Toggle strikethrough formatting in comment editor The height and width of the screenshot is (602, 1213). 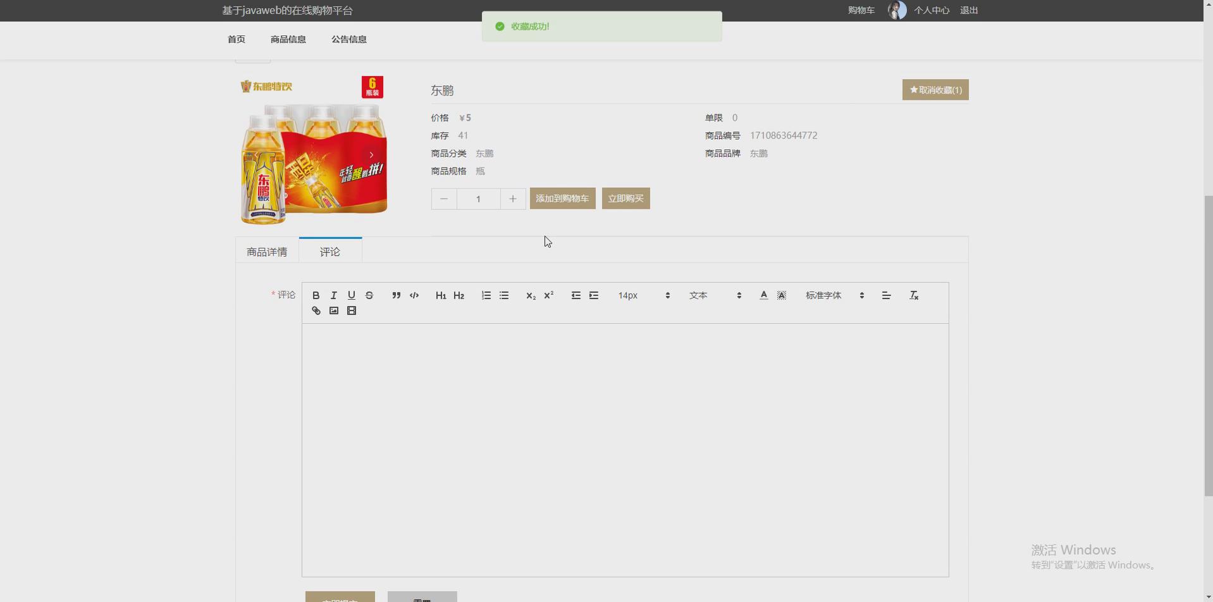(x=369, y=295)
